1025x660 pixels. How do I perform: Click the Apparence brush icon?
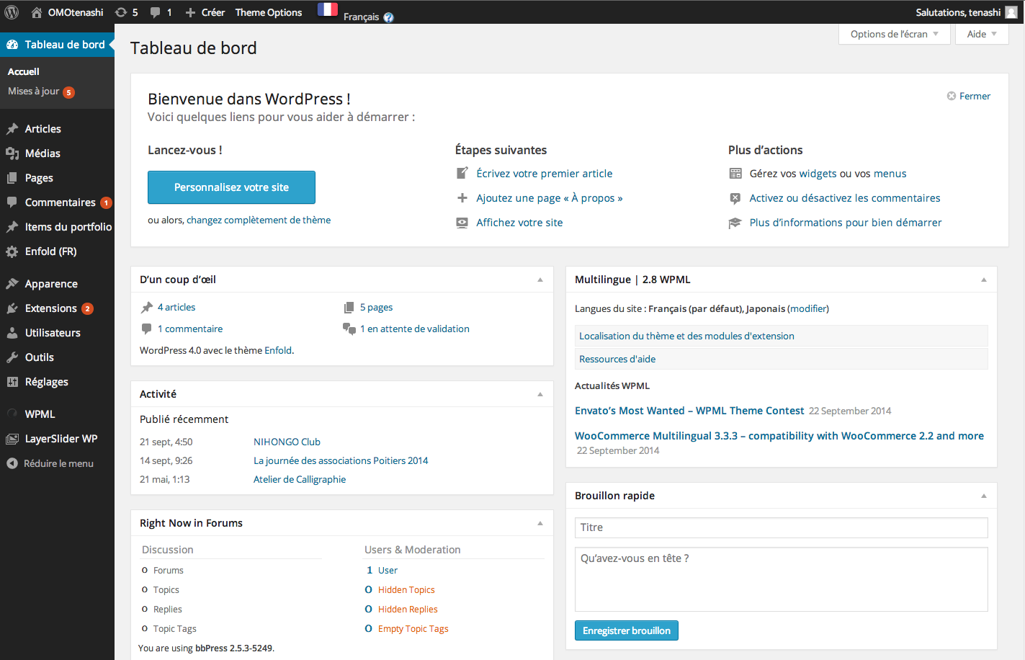coord(12,284)
